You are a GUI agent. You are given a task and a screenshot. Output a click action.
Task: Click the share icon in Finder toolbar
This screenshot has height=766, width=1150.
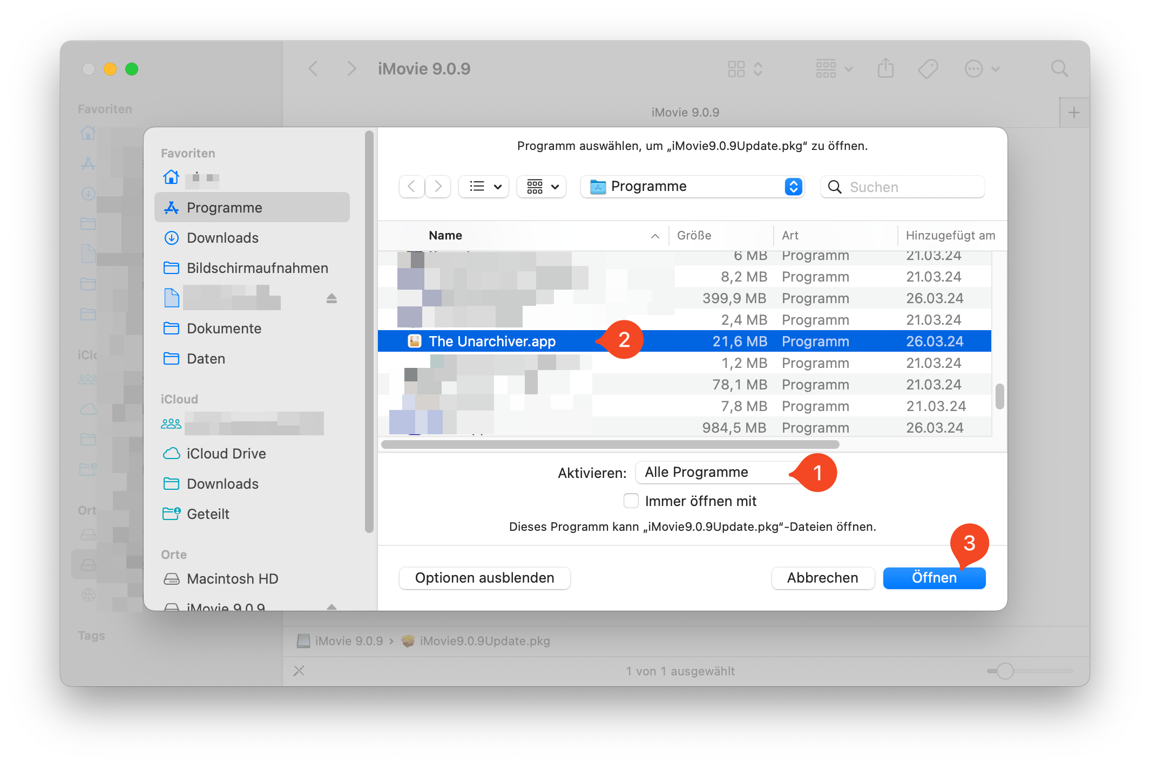point(885,69)
